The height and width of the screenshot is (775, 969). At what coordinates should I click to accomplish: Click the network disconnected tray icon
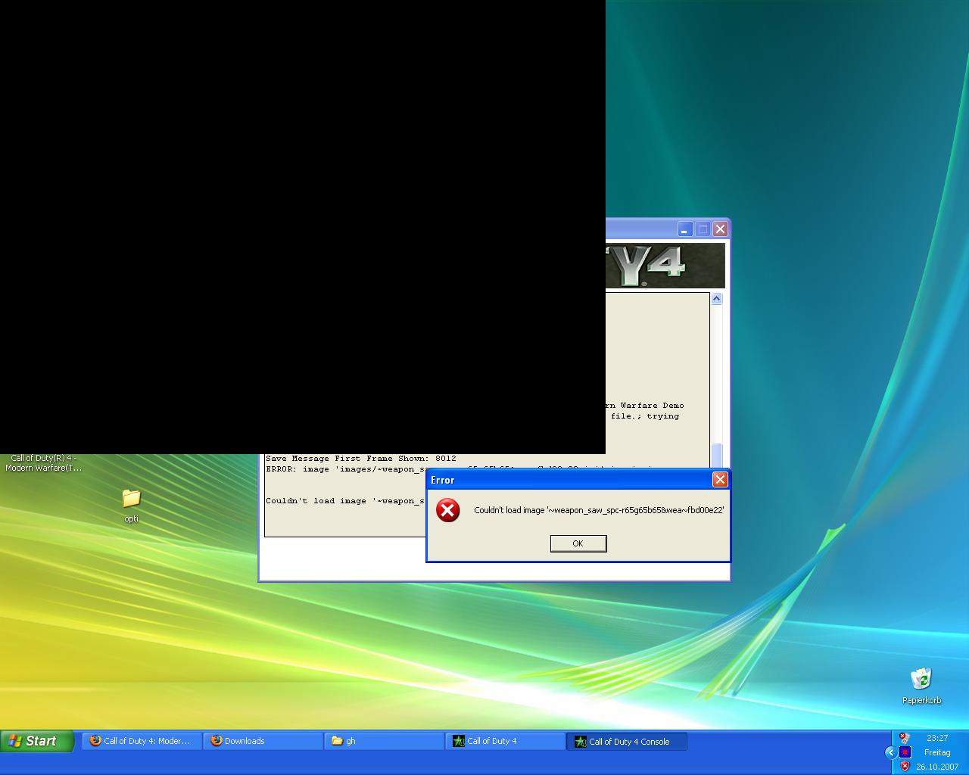(905, 738)
